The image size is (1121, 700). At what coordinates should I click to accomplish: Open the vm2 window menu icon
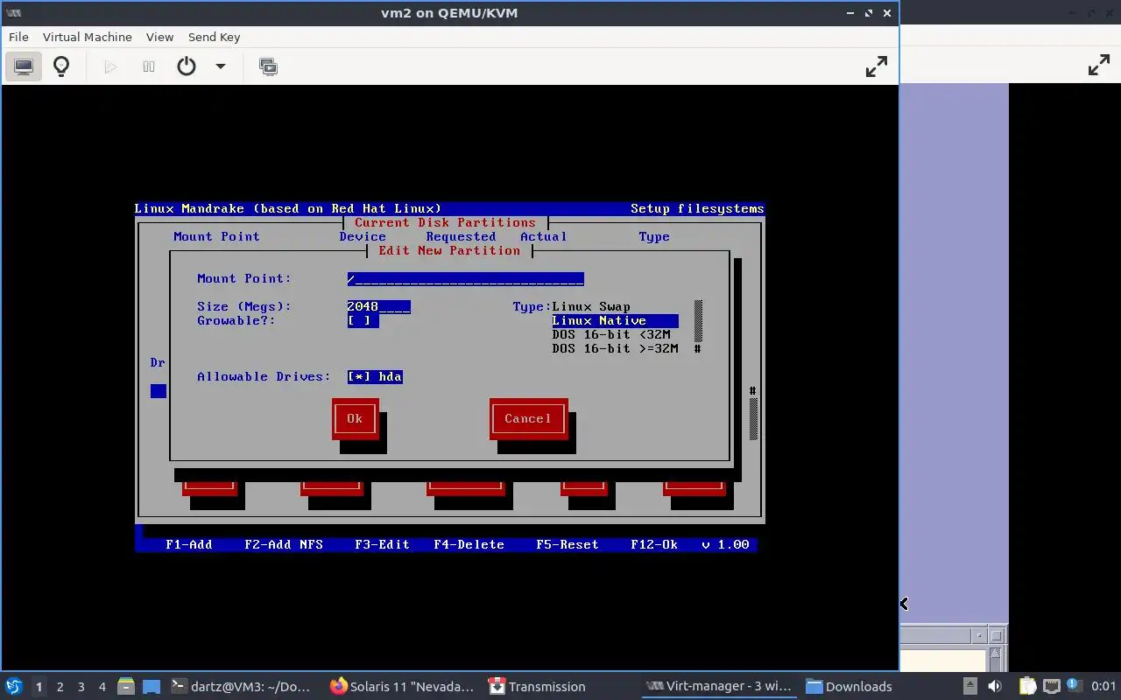14,13
